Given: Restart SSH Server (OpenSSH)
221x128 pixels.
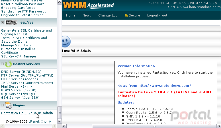Looking at the screenshot, I should tap(20, 98).
